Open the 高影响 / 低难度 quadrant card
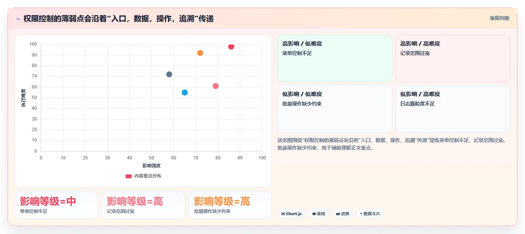The image size is (525, 234). [335, 58]
